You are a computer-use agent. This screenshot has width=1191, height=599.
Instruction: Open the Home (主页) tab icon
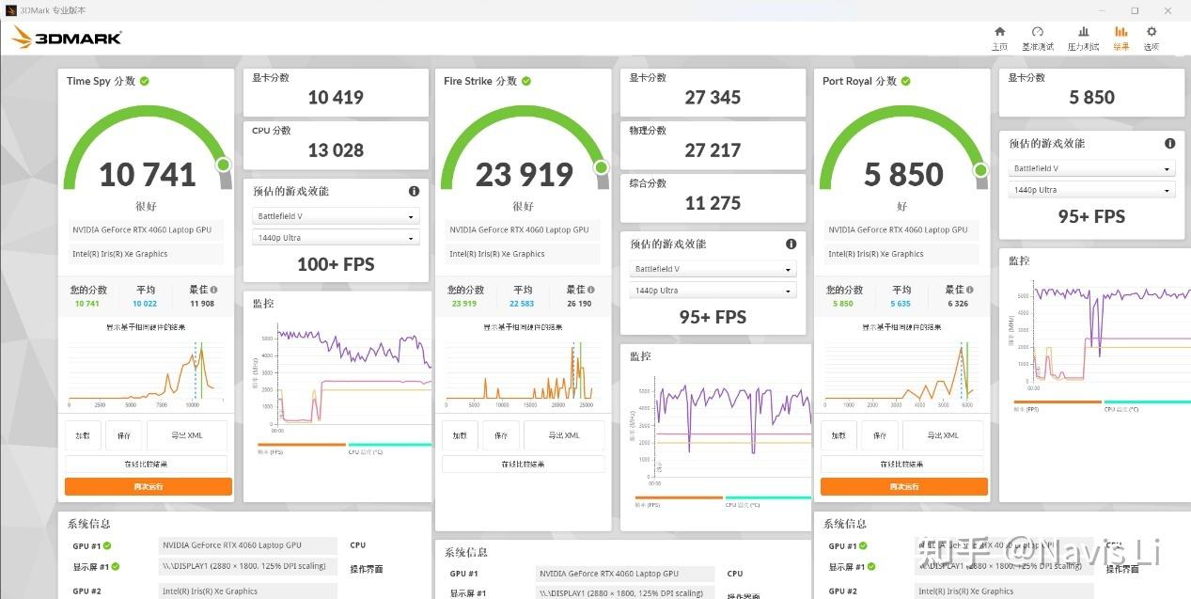999,32
